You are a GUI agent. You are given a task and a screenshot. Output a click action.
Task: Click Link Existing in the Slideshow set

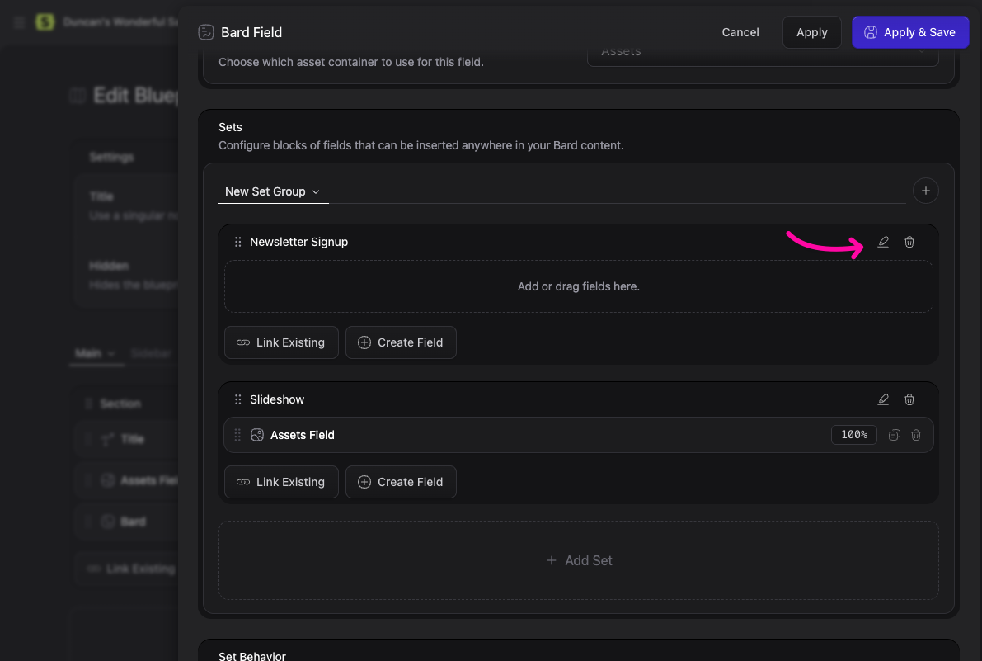(281, 482)
